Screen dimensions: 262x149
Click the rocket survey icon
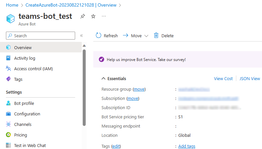[102, 60]
